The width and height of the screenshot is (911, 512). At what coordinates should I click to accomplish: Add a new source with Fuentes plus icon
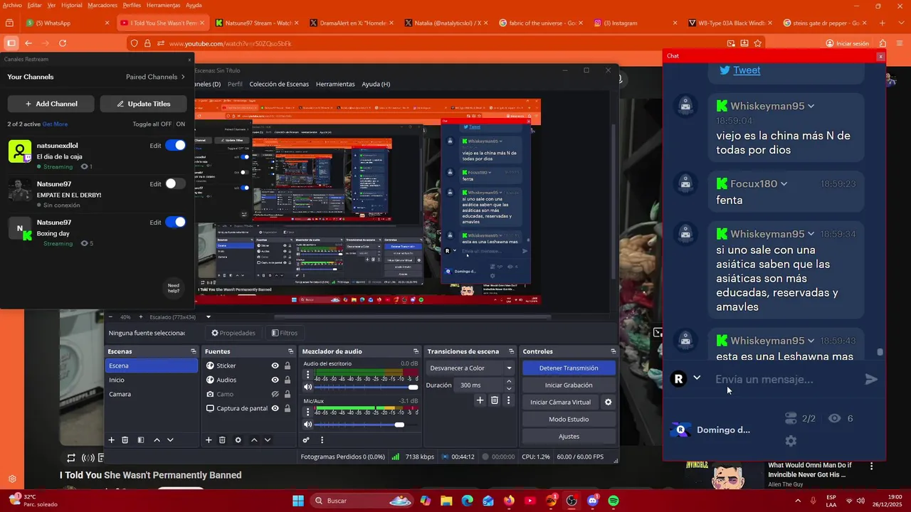(x=209, y=440)
